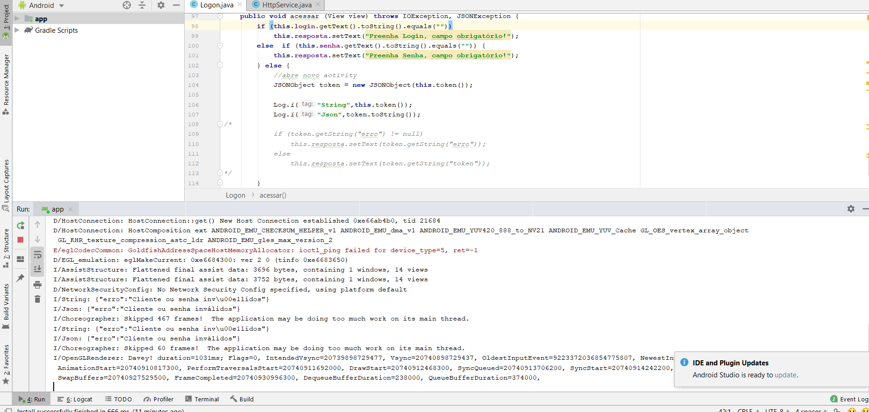Screen dimensions: 869x412
Task: Restore layout in the Run panel
Action: coord(20,259)
